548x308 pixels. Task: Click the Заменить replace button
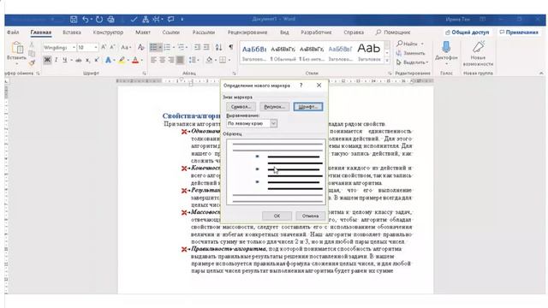(x=411, y=53)
